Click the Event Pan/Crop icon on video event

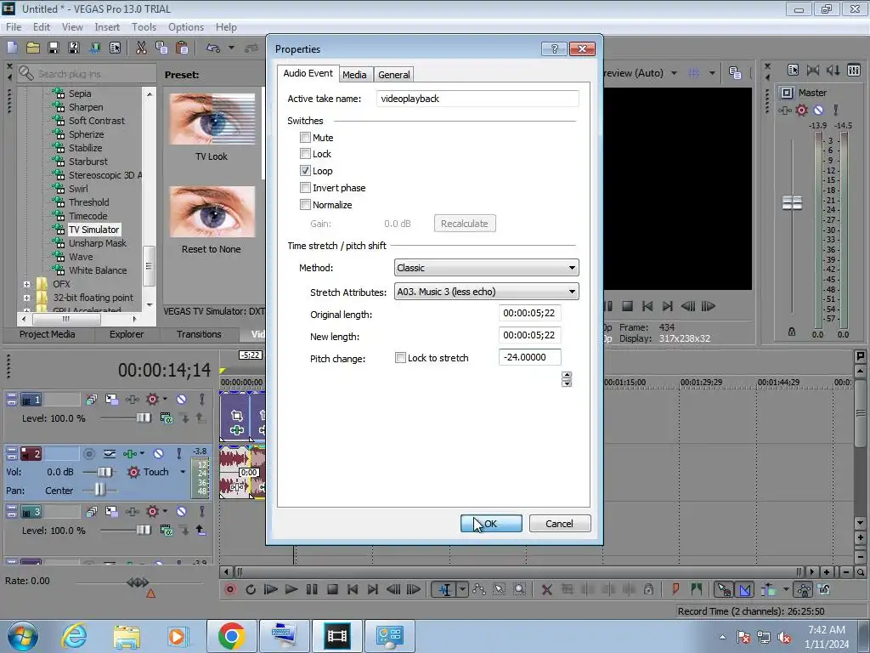237,415
